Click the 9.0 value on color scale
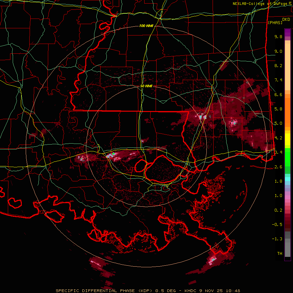The image size is (293, 293). click(278, 51)
